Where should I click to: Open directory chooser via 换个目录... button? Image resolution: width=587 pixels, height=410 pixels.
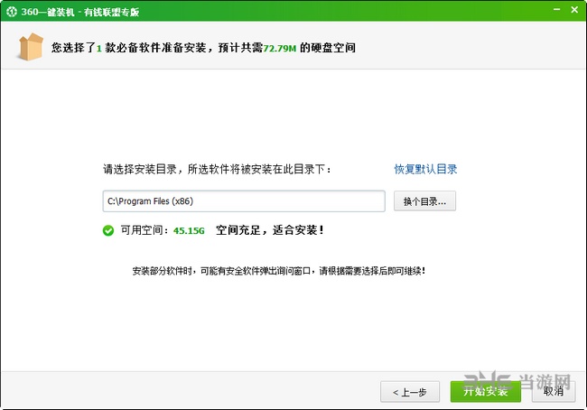pyautogui.click(x=424, y=201)
